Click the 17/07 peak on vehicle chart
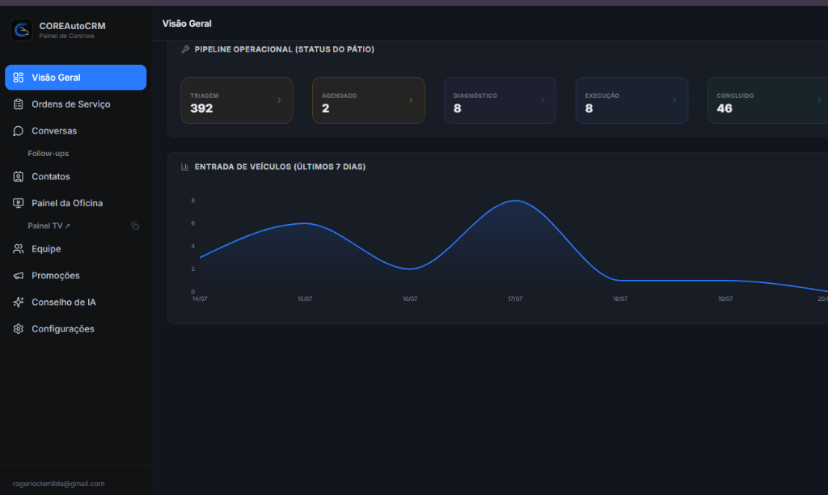The width and height of the screenshot is (828, 495). point(515,201)
